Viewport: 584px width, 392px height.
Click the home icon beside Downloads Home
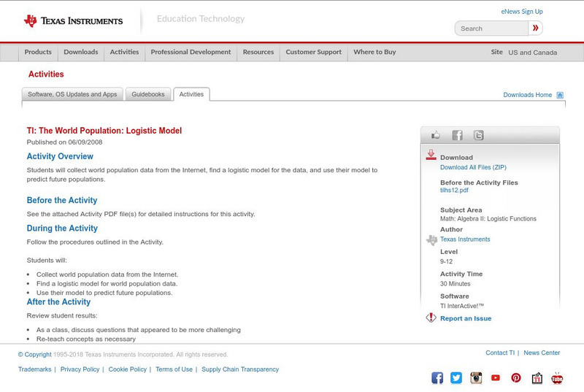pyautogui.click(x=560, y=95)
